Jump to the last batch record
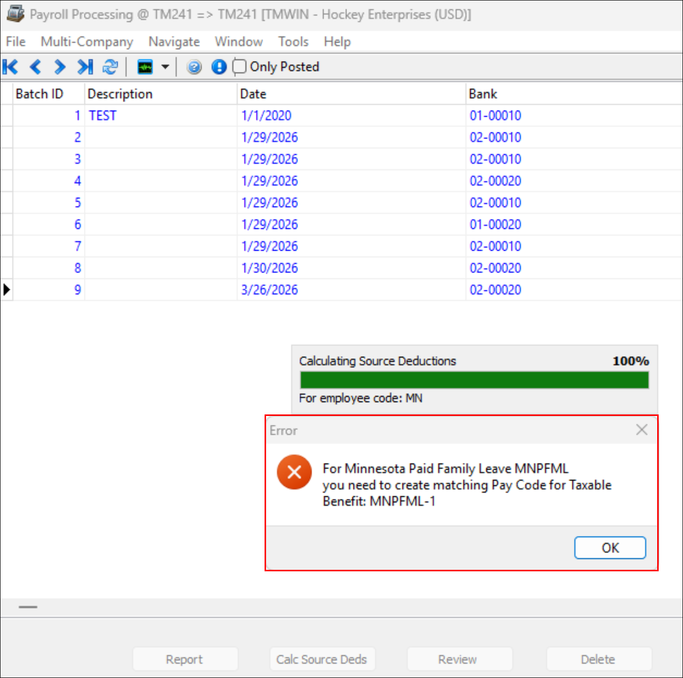This screenshot has width=683, height=678. (84, 67)
